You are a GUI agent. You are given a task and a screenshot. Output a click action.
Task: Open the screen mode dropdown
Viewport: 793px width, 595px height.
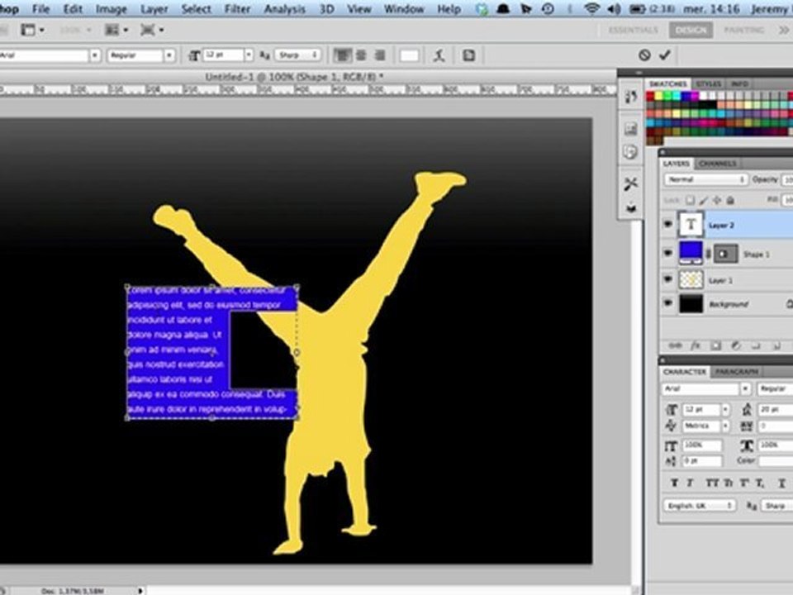click(x=152, y=31)
